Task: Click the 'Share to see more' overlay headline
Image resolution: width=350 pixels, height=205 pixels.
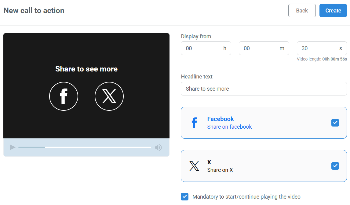Action: [x=86, y=69]
